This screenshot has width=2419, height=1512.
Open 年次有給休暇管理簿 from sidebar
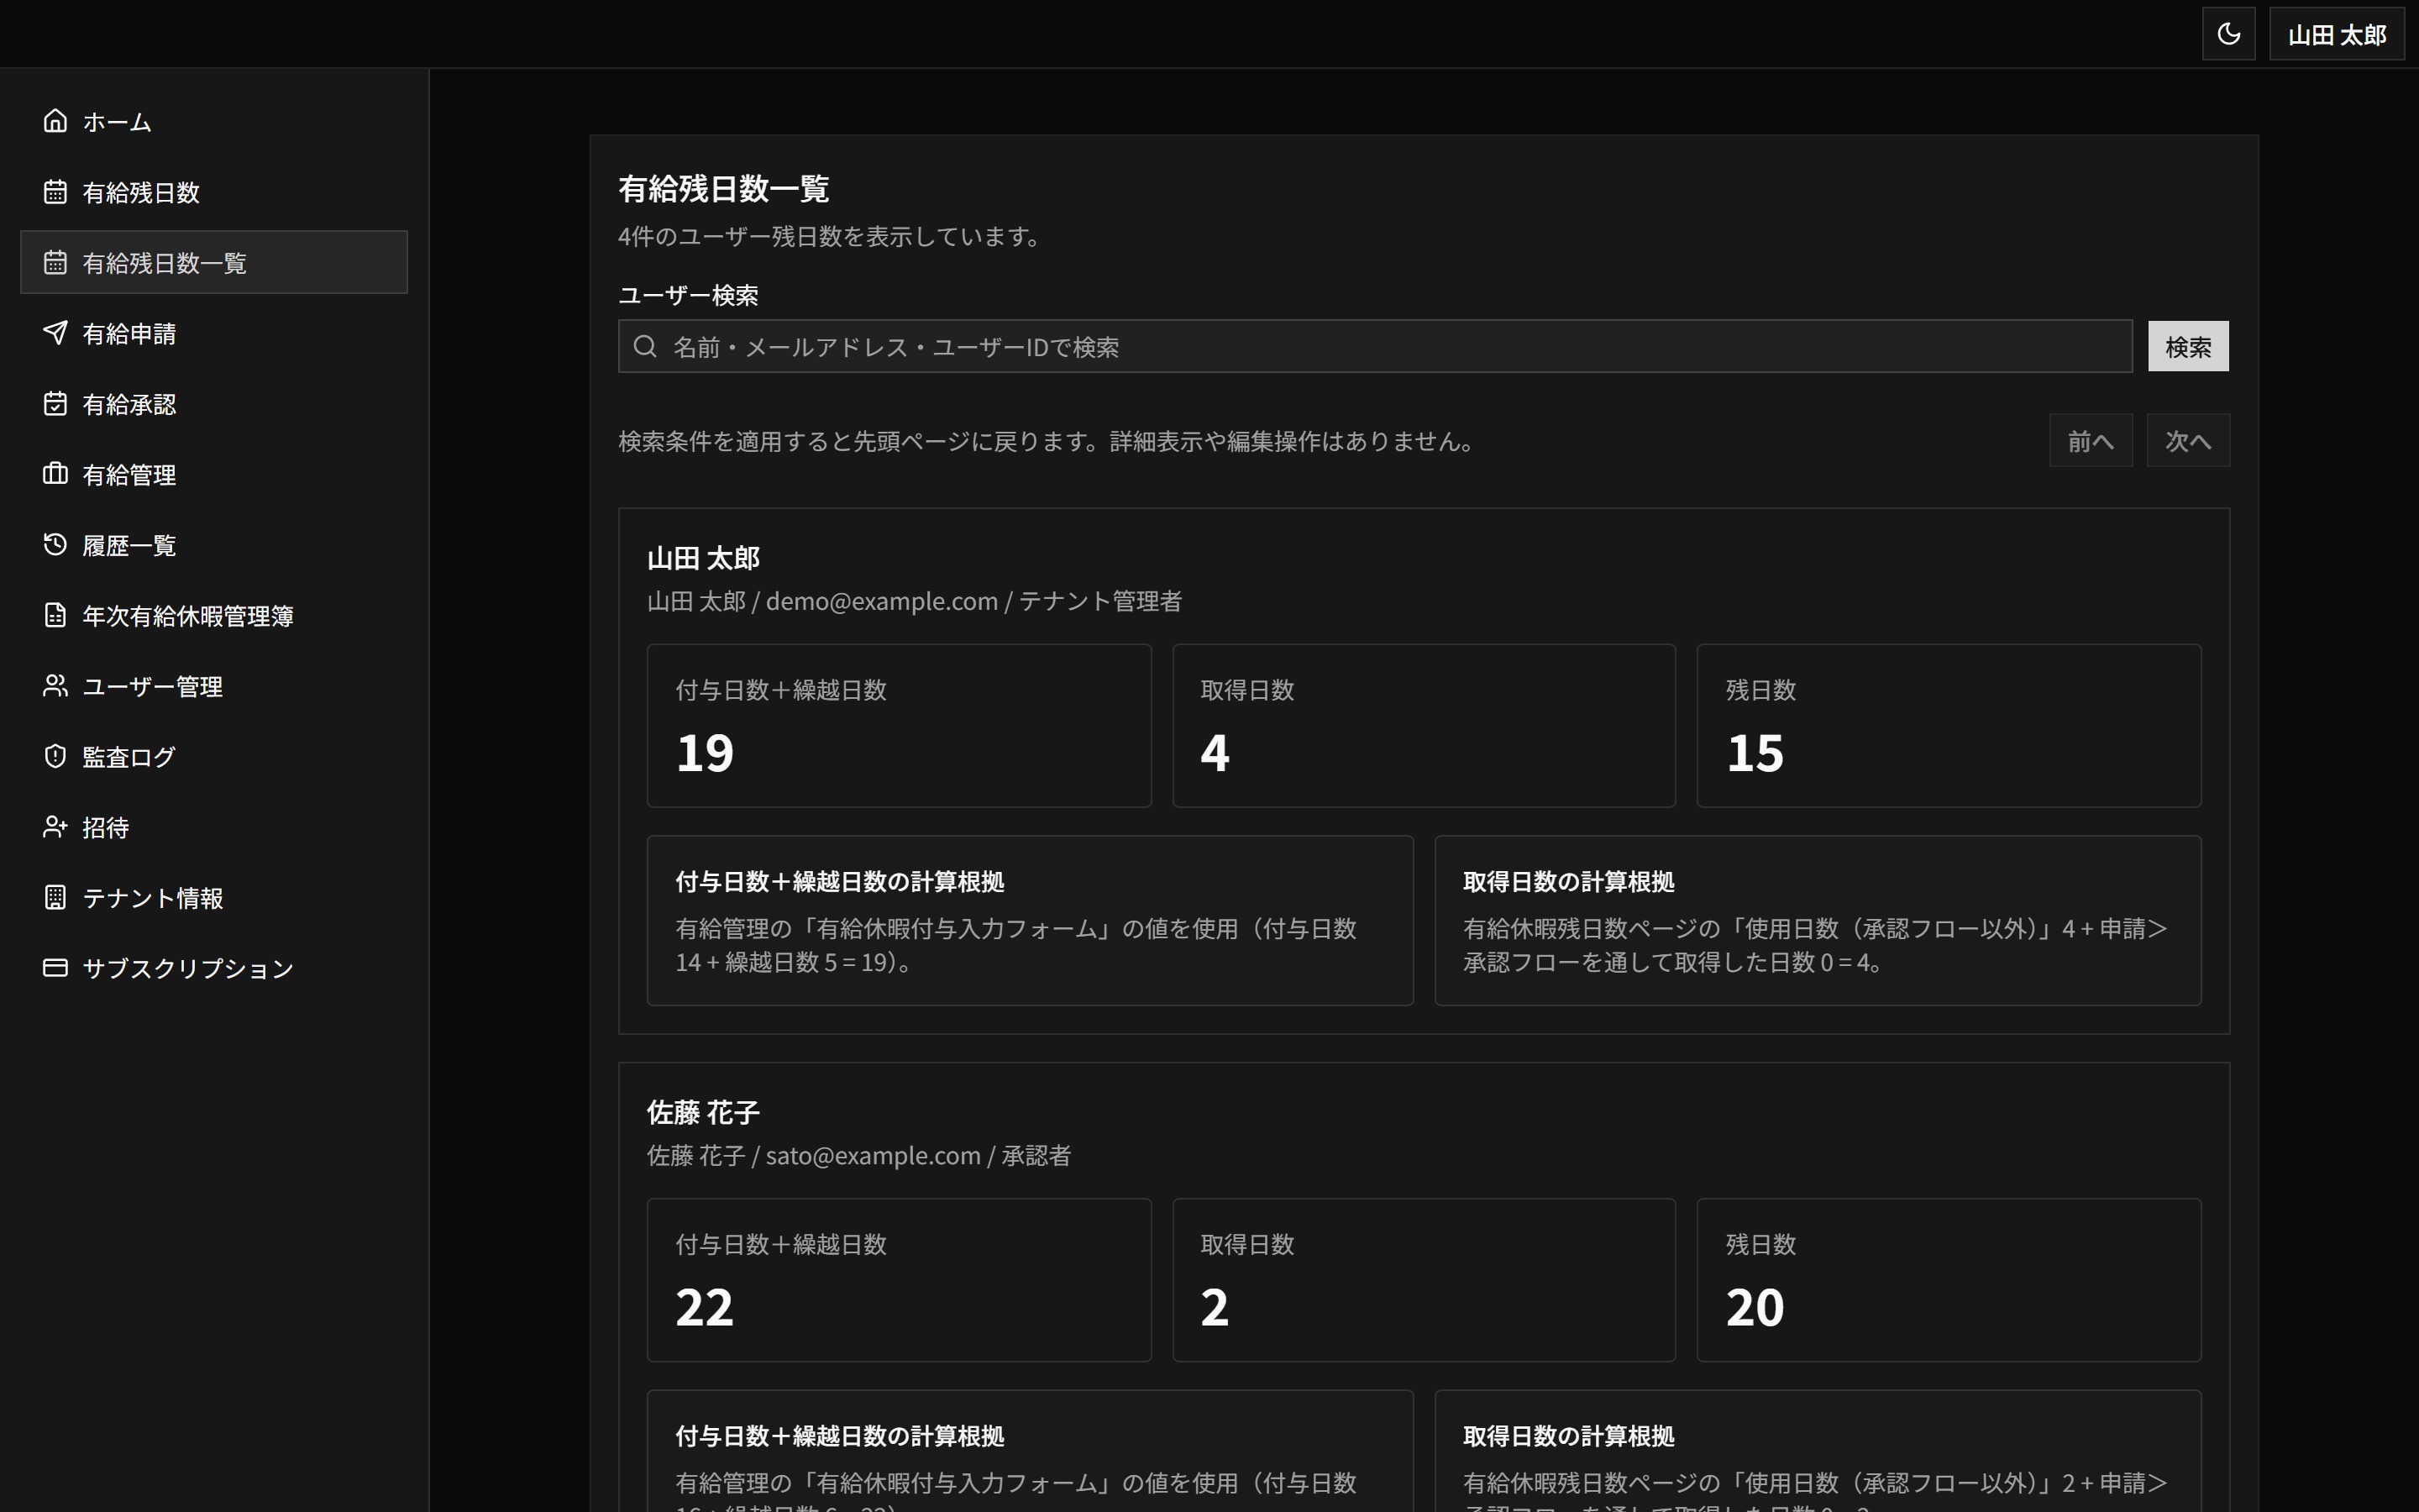point(214,615)
